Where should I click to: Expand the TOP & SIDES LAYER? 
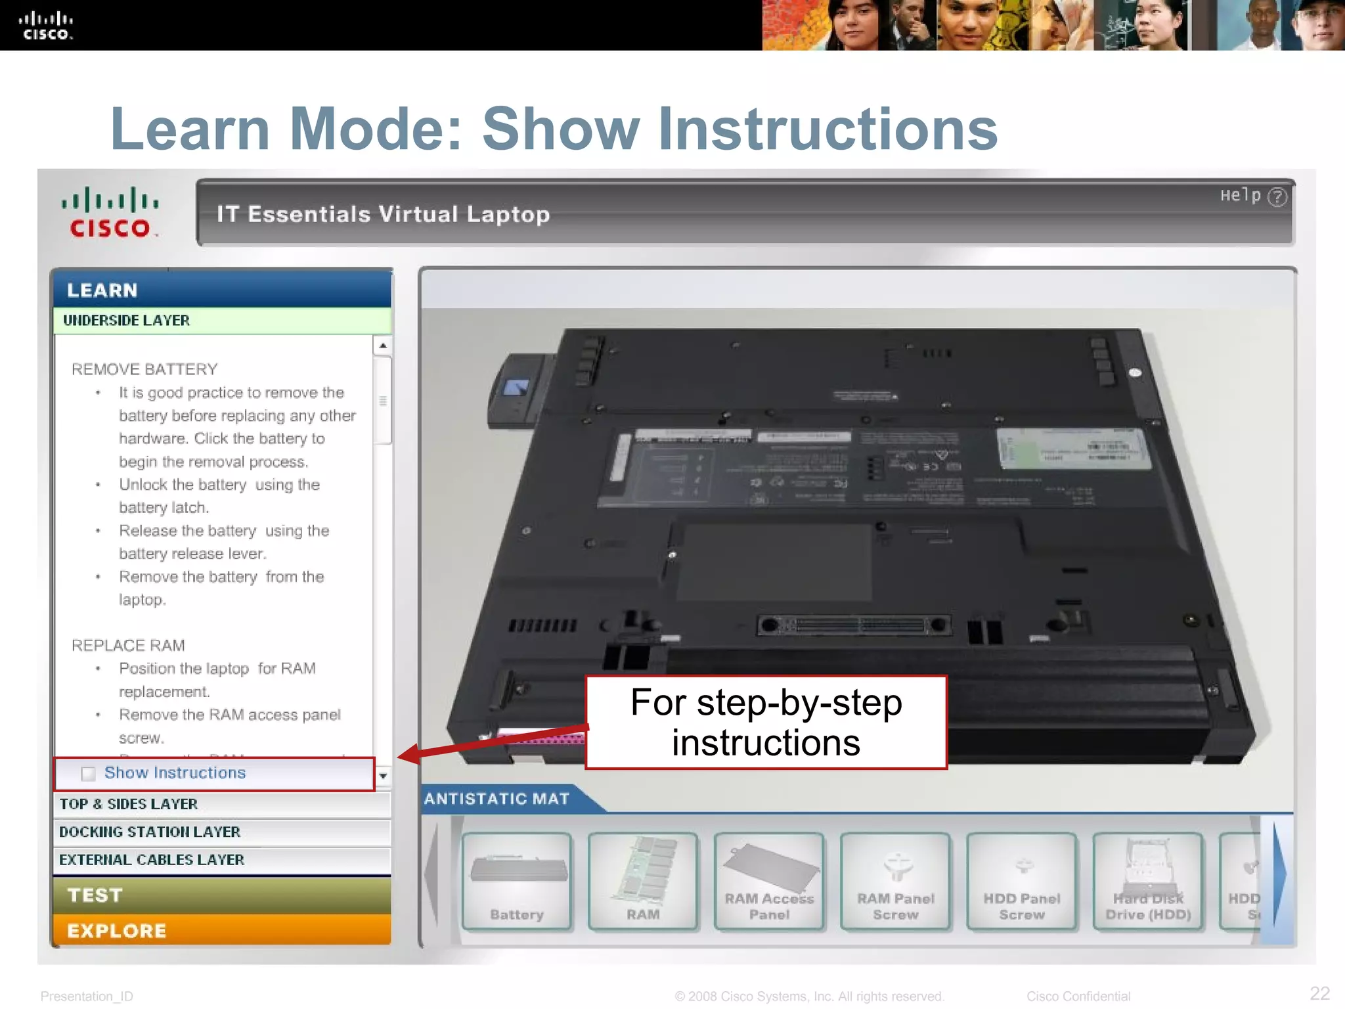pyautogui.click(x=223, y=804)
